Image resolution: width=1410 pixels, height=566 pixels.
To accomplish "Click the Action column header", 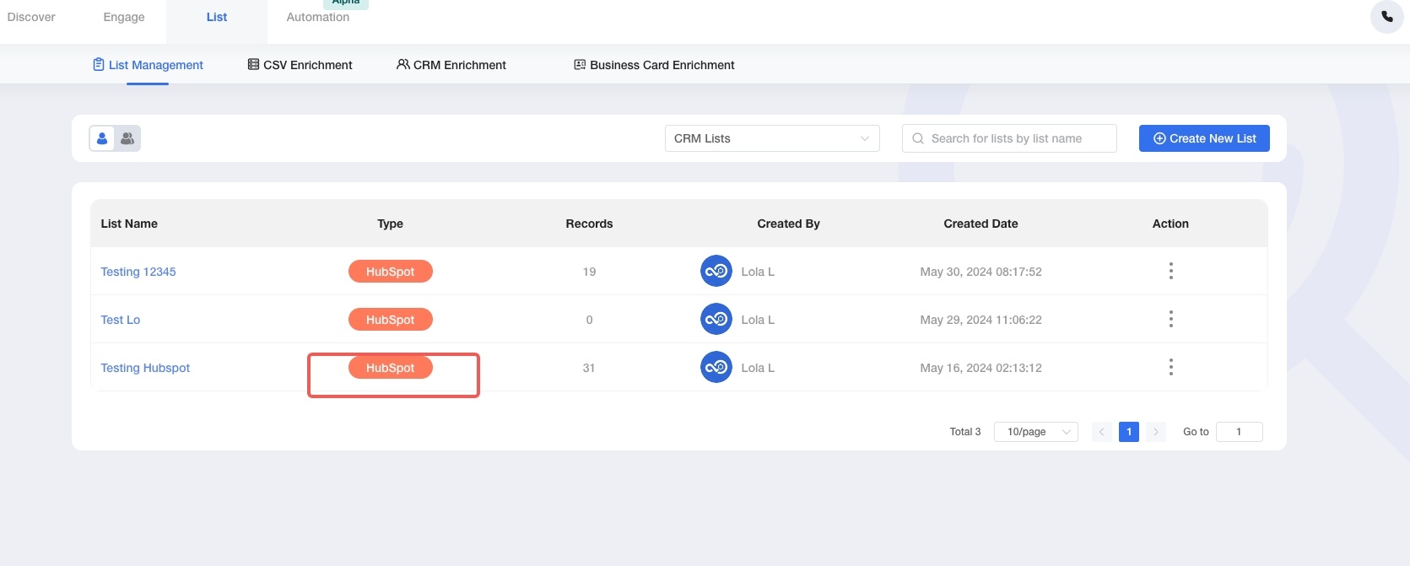I will 1170,224.
